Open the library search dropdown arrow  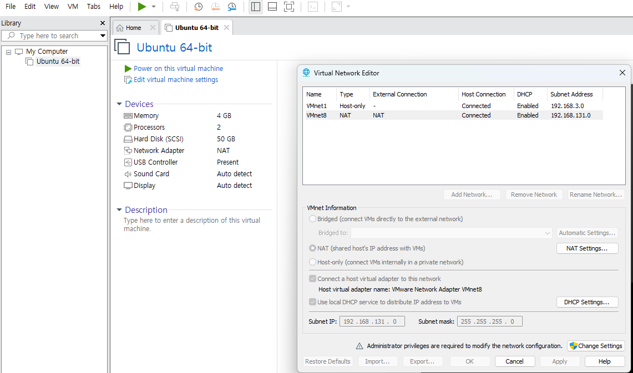pos(103,36)
